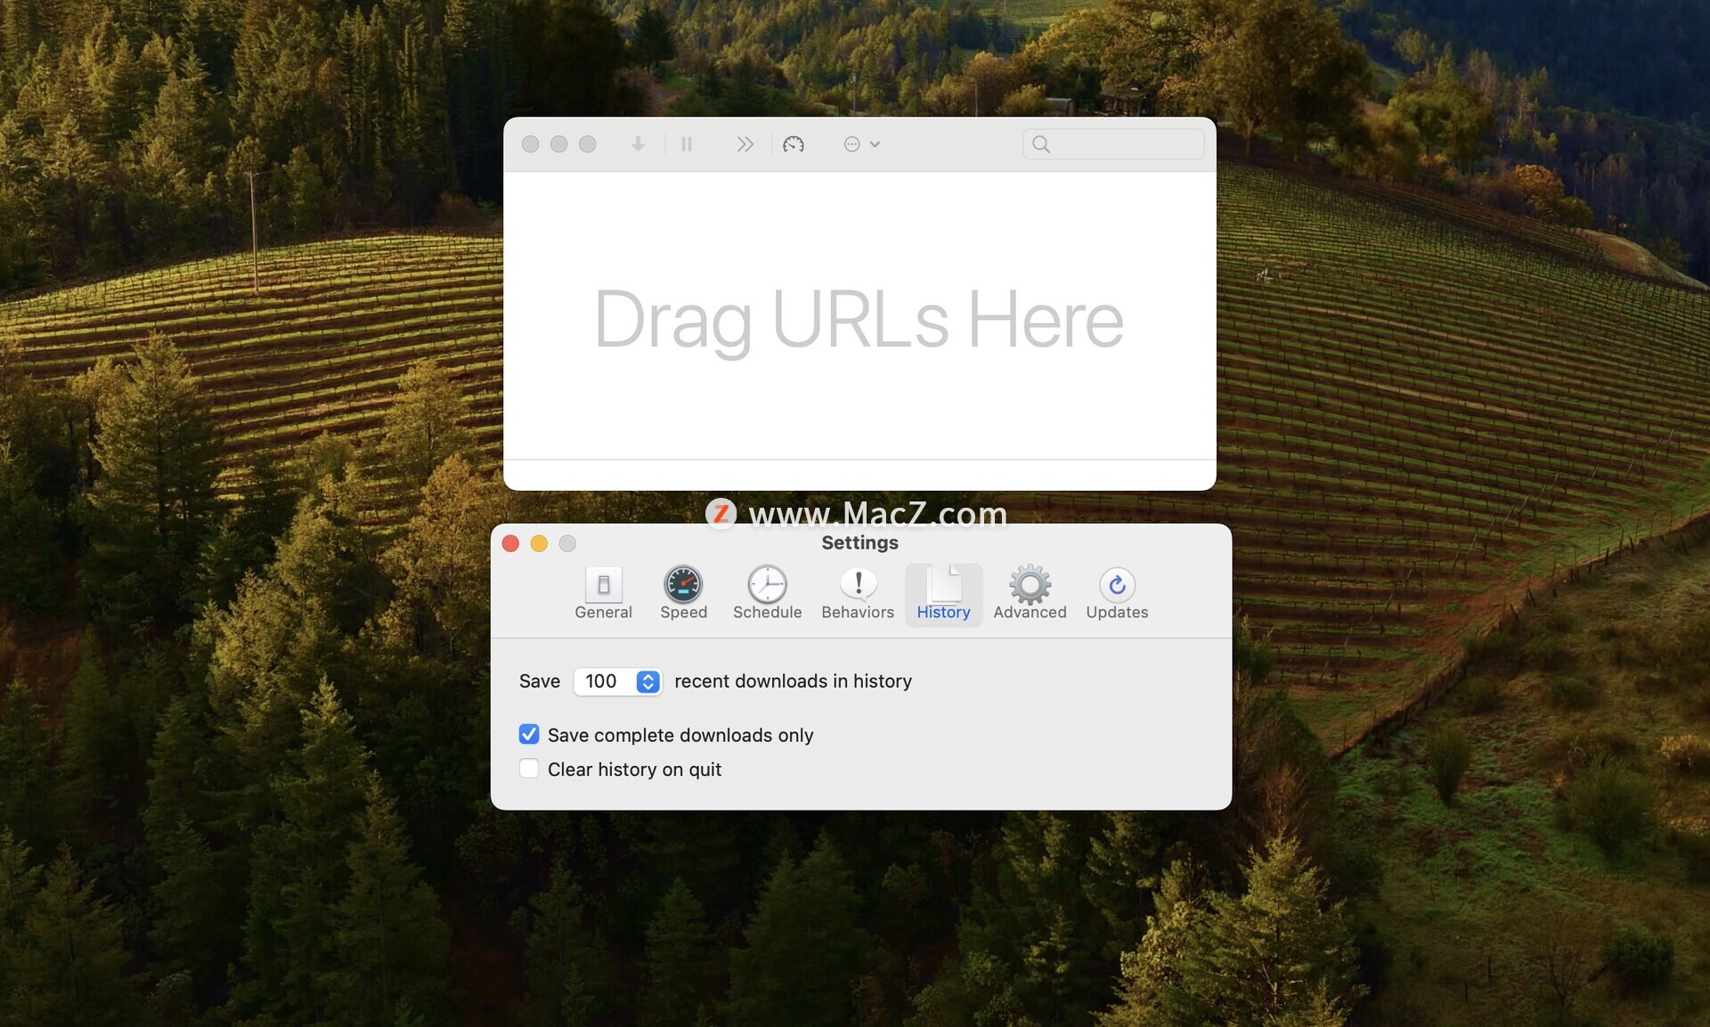
Task: Click the magnifying glass search icon
Action: (x=1041, y=144)
